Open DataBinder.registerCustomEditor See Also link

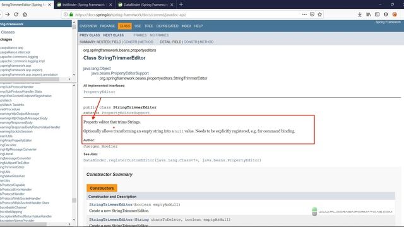(x=172, y=160)
